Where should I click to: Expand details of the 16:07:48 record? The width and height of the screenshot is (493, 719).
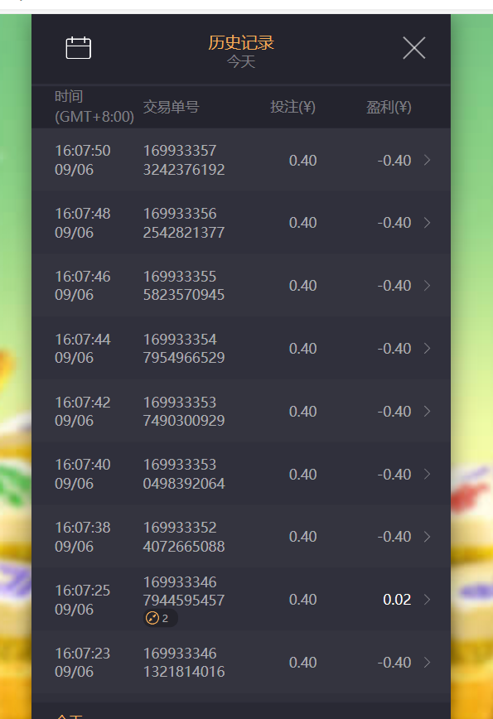click(x=427, y=223)
